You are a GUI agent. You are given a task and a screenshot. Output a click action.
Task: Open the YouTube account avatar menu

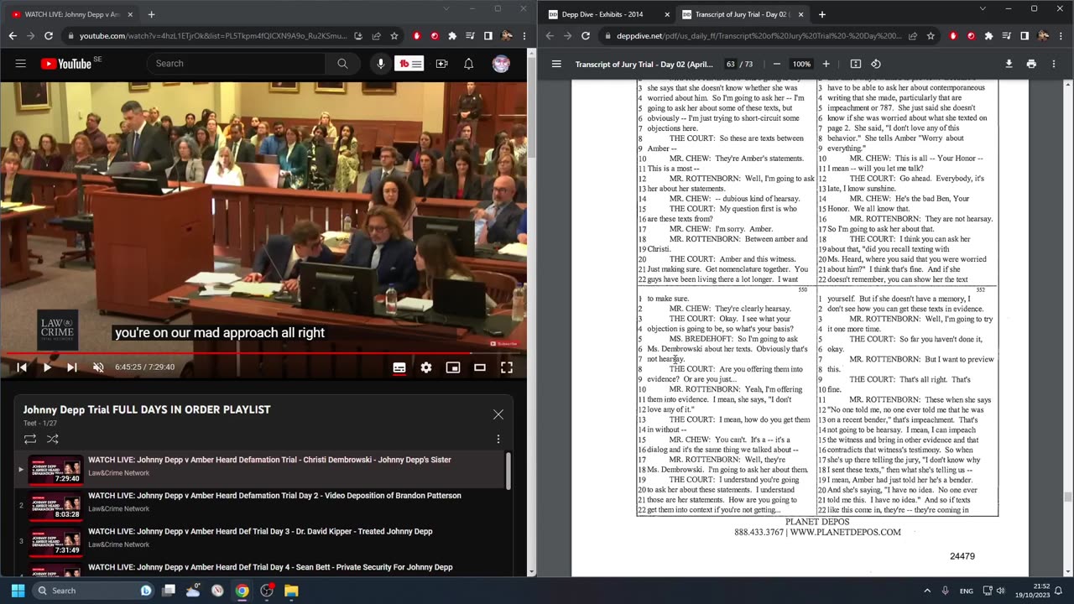(501, 64)
